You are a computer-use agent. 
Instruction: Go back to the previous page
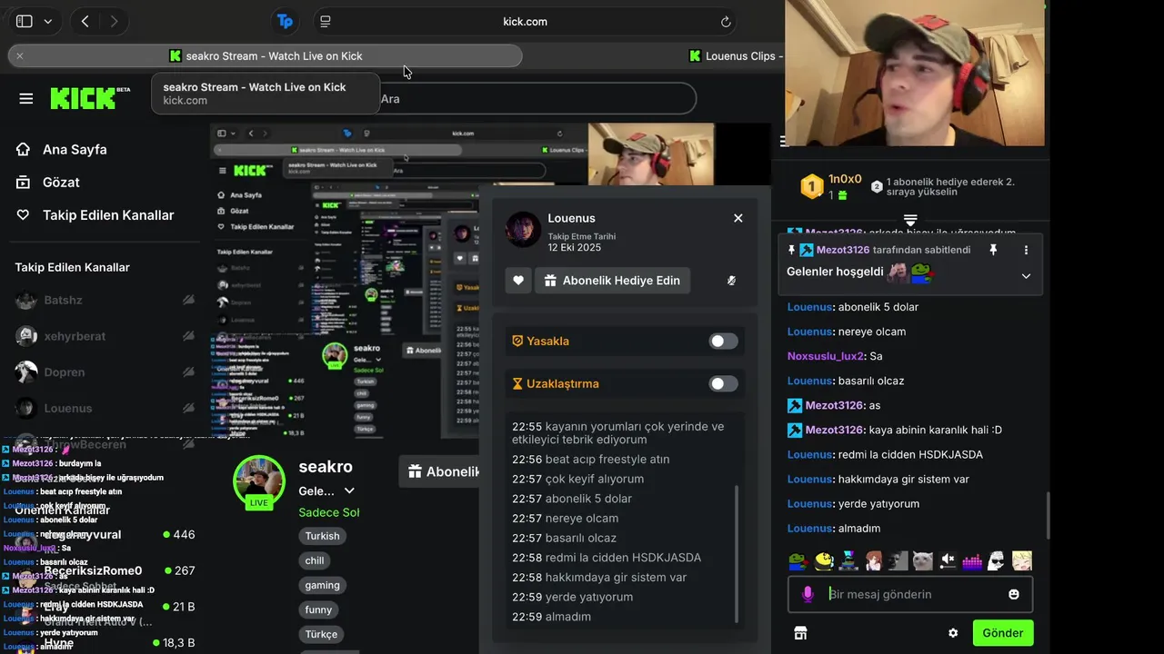[x=85, y=21]
